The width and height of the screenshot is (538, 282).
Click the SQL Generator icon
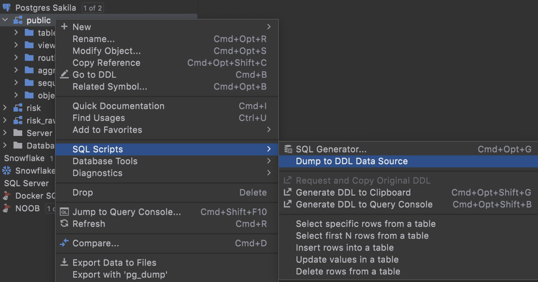(x=288, y=150)
